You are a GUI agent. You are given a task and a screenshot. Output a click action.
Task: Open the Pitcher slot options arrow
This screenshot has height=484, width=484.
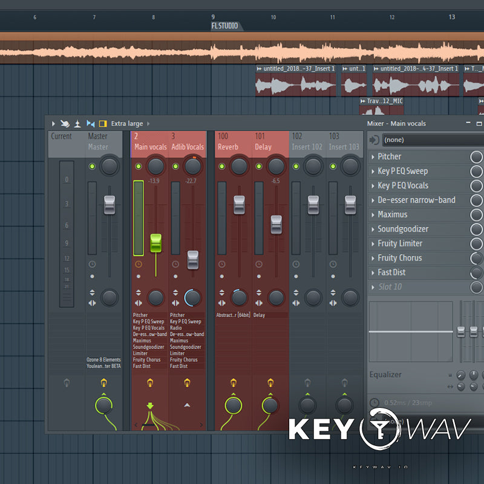pos(373,157)
